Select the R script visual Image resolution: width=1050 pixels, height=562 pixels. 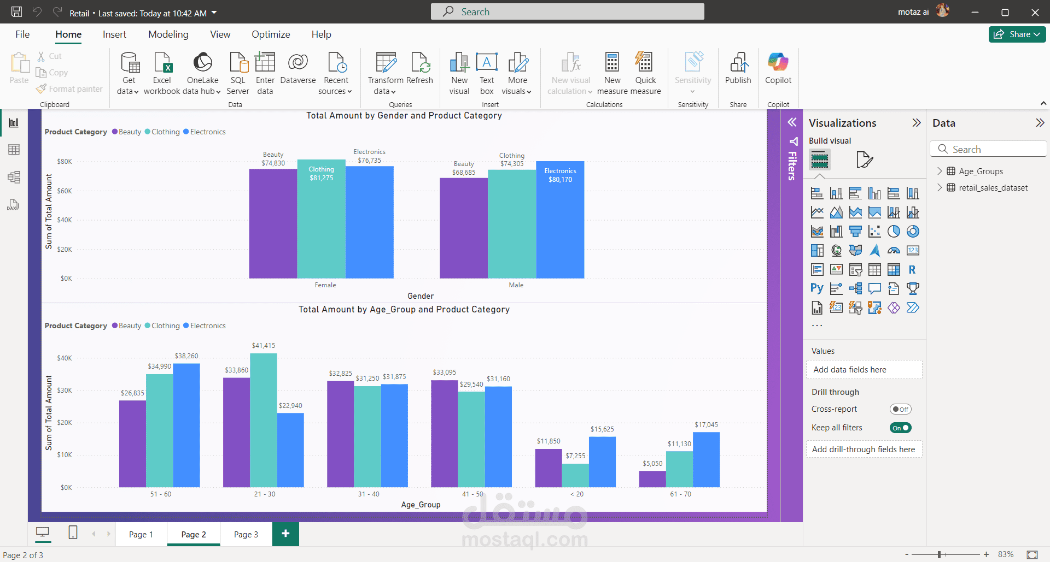click(913, 270)
